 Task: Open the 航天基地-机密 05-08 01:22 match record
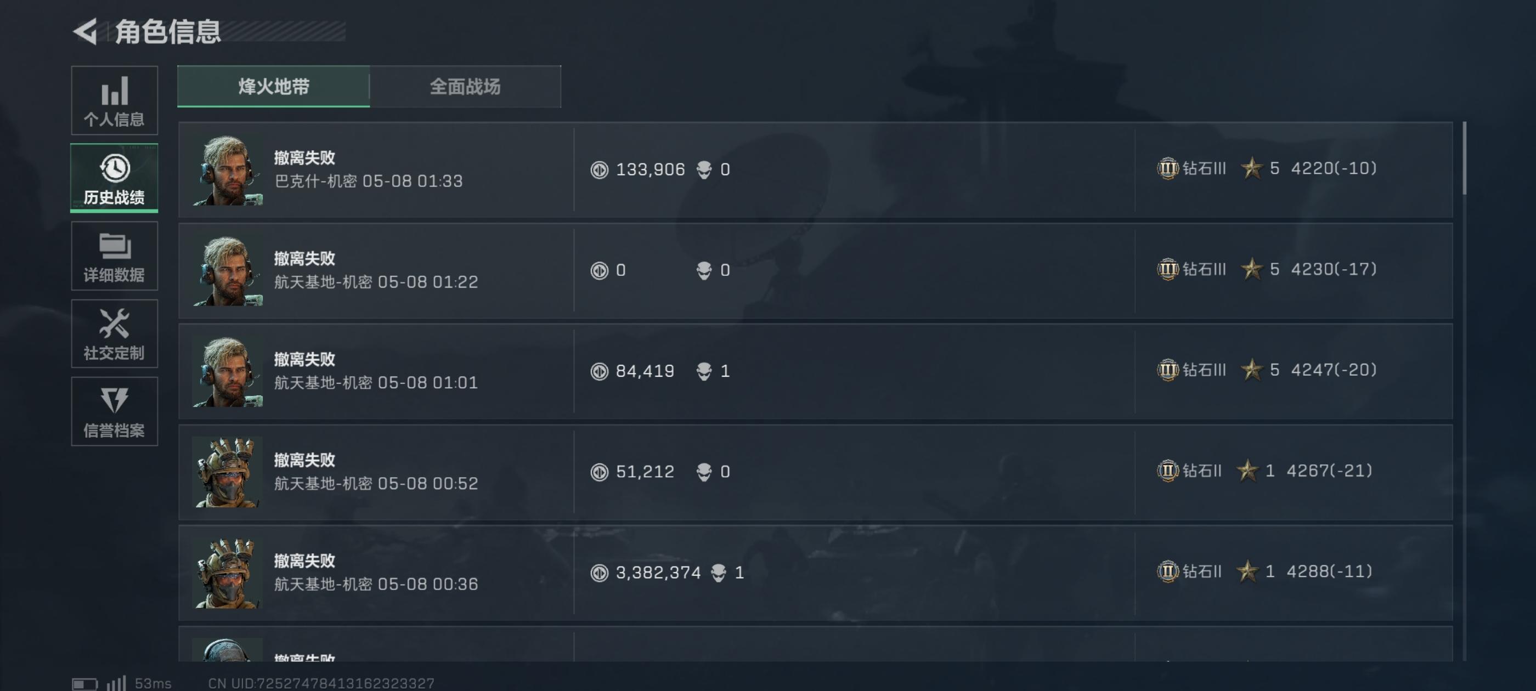click(815, 271)
